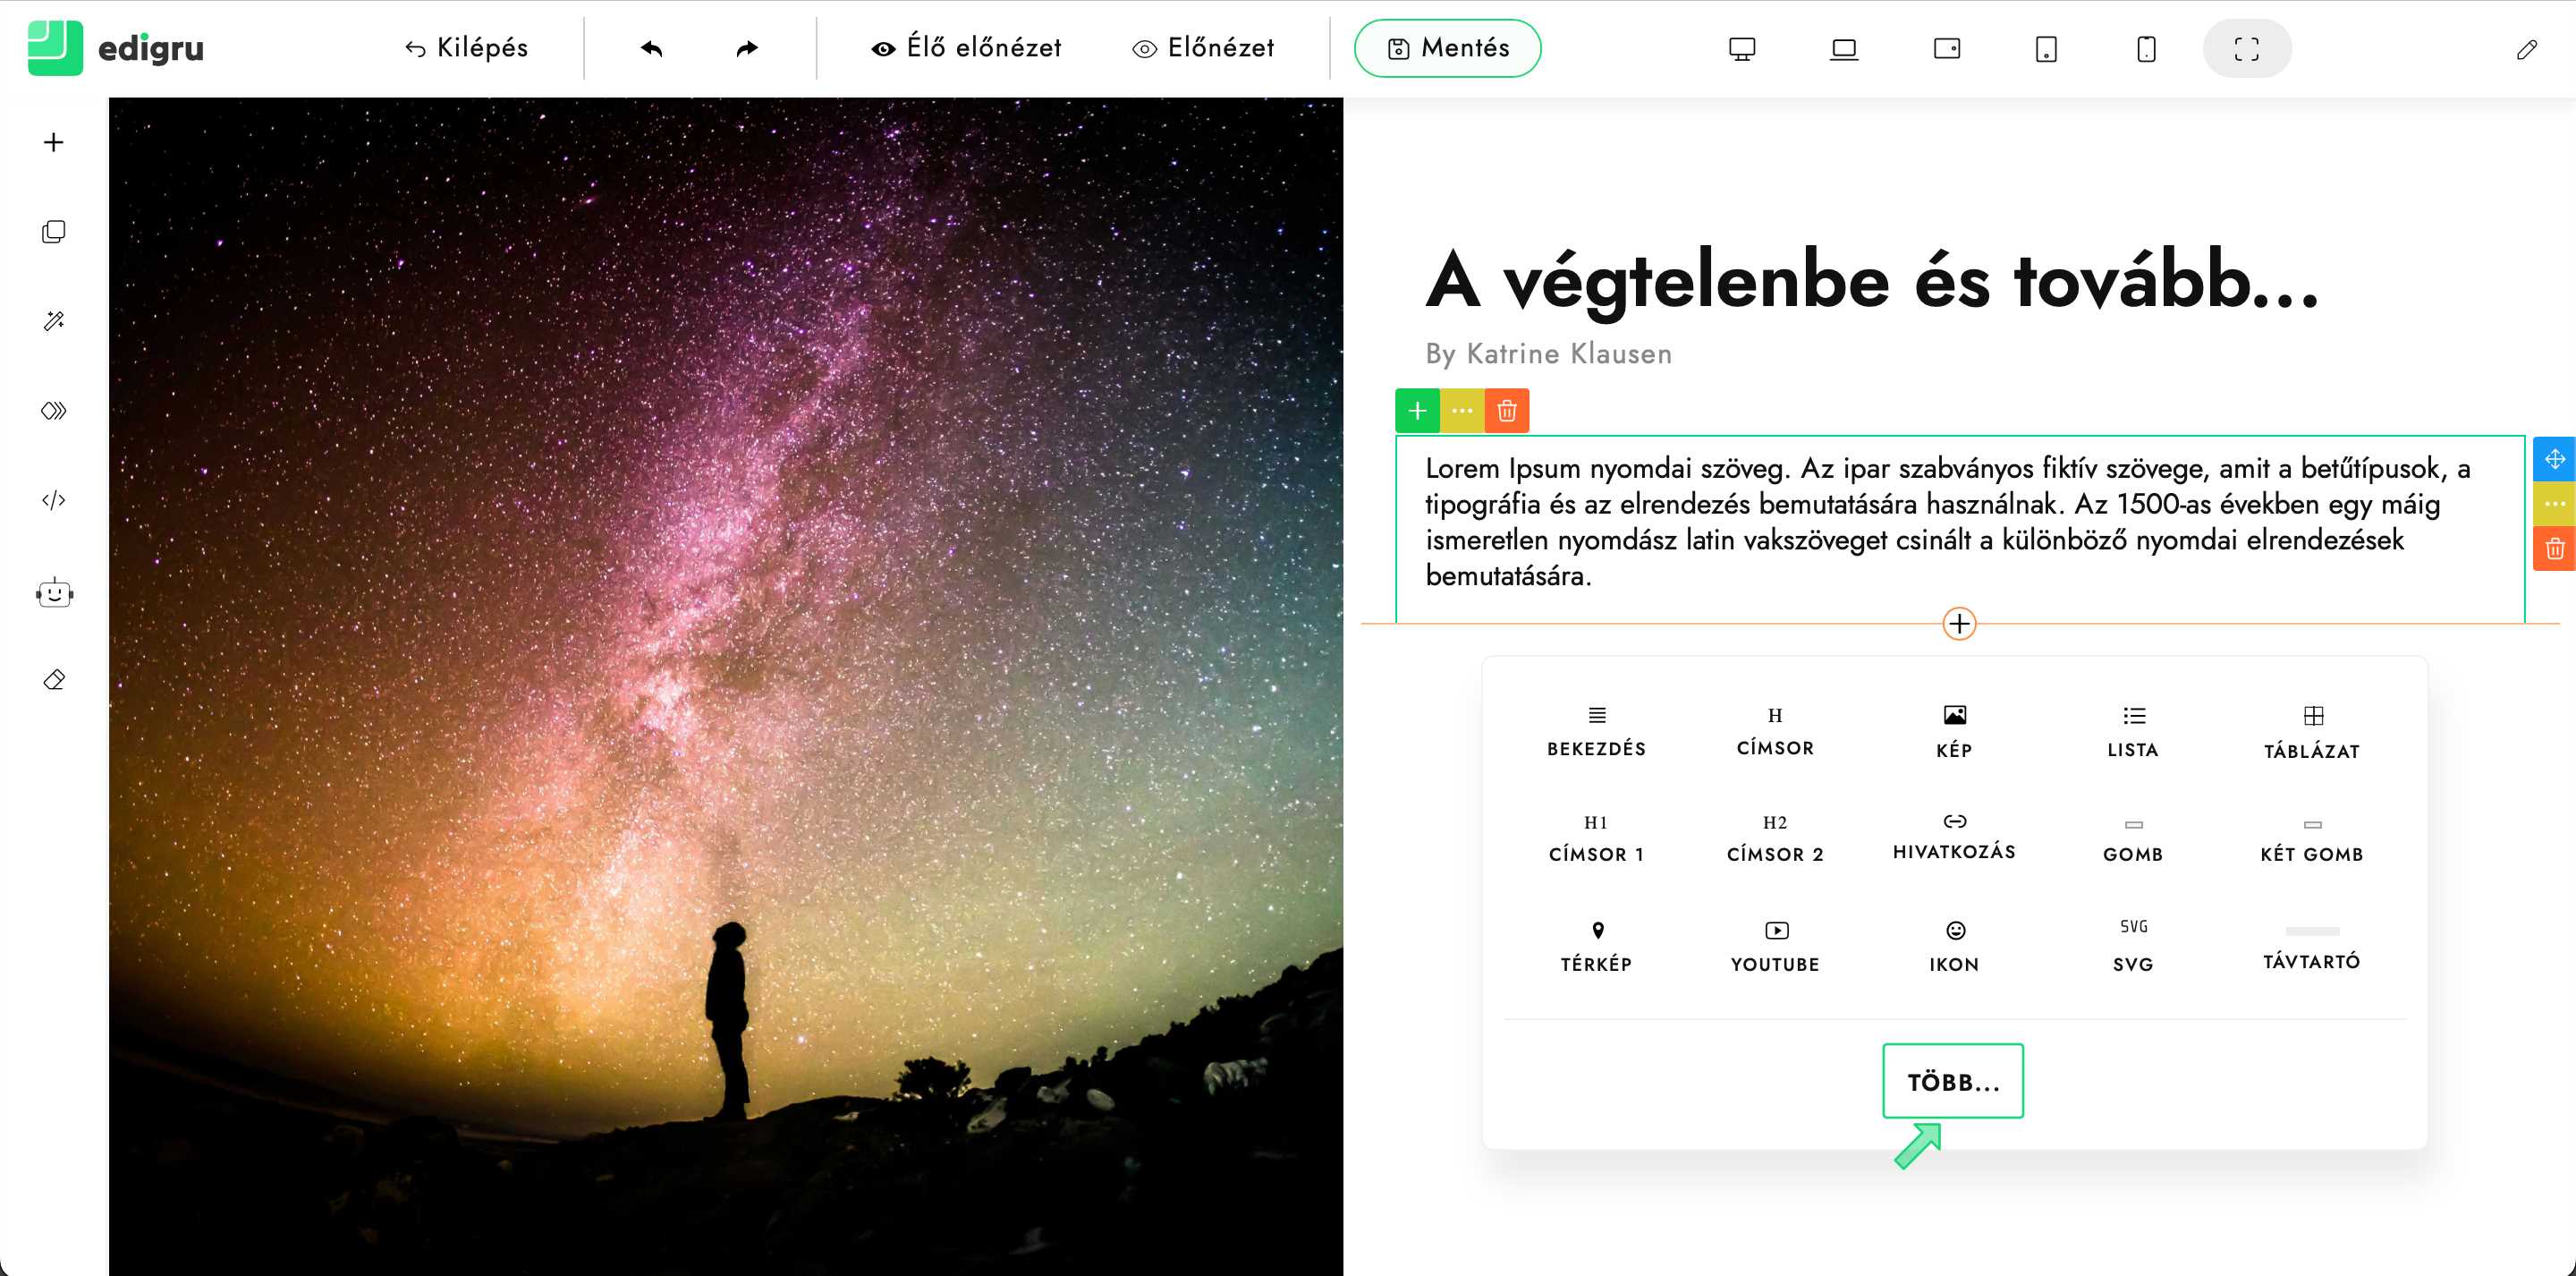
Task: Click the add plus icon in left sidebar
Action: click(x=54, y=142)
